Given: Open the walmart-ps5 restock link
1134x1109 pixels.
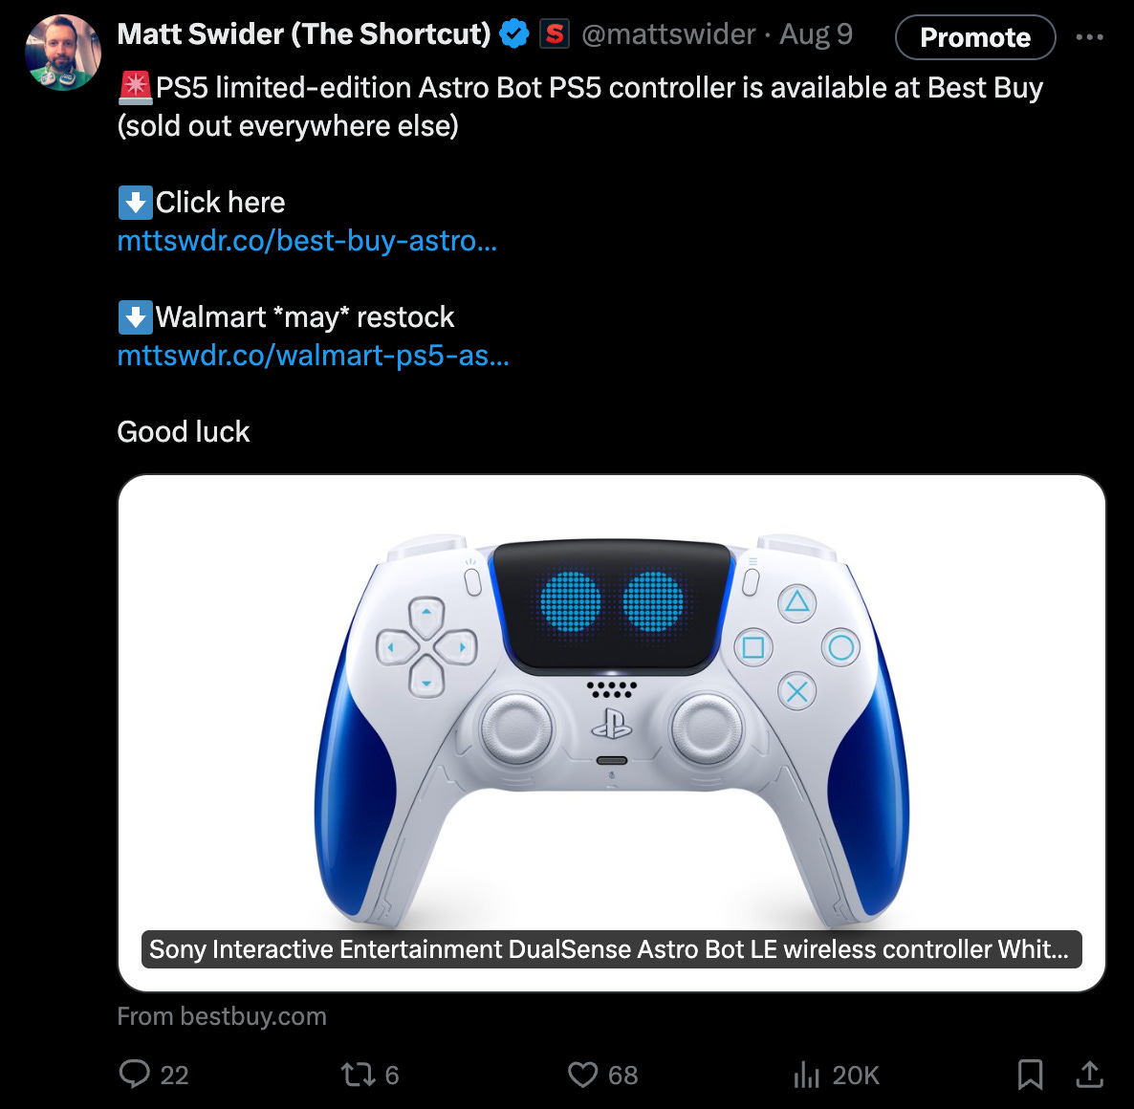Looking at the screenshot, I should click(313, 356).
